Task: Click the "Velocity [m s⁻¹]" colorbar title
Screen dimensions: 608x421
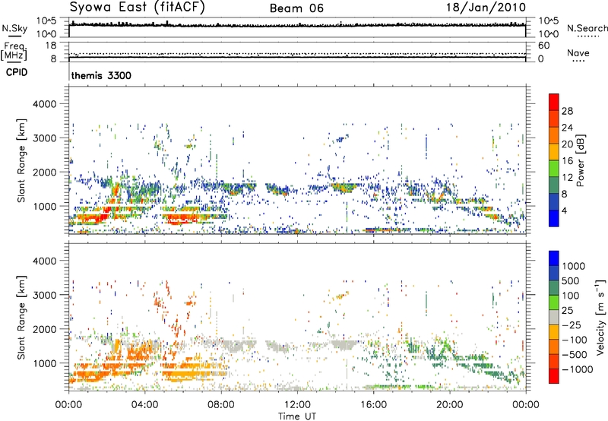Action: click(x=600, y=317)
